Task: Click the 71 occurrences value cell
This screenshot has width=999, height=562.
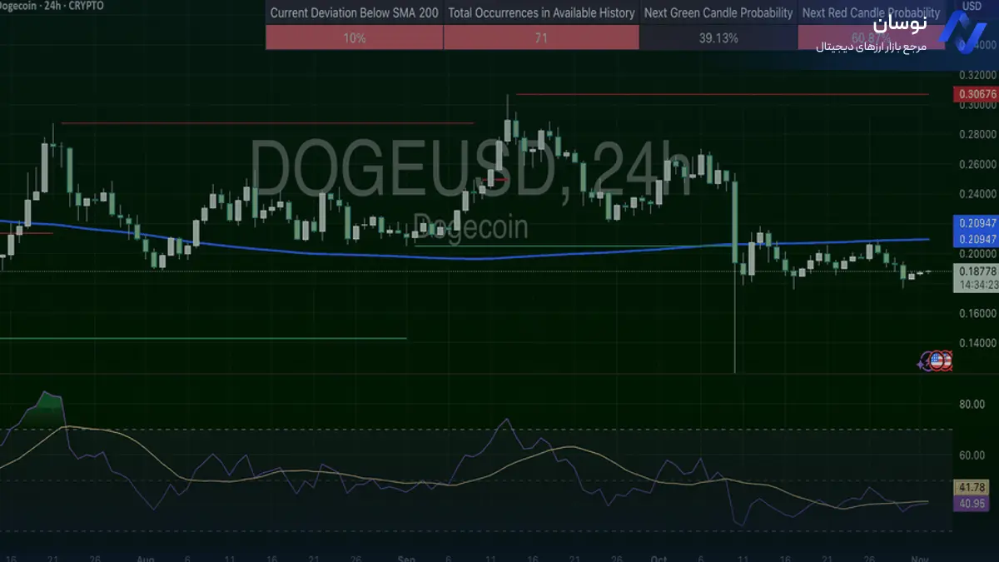Action: pyautogui.click(x=541, y=37)
